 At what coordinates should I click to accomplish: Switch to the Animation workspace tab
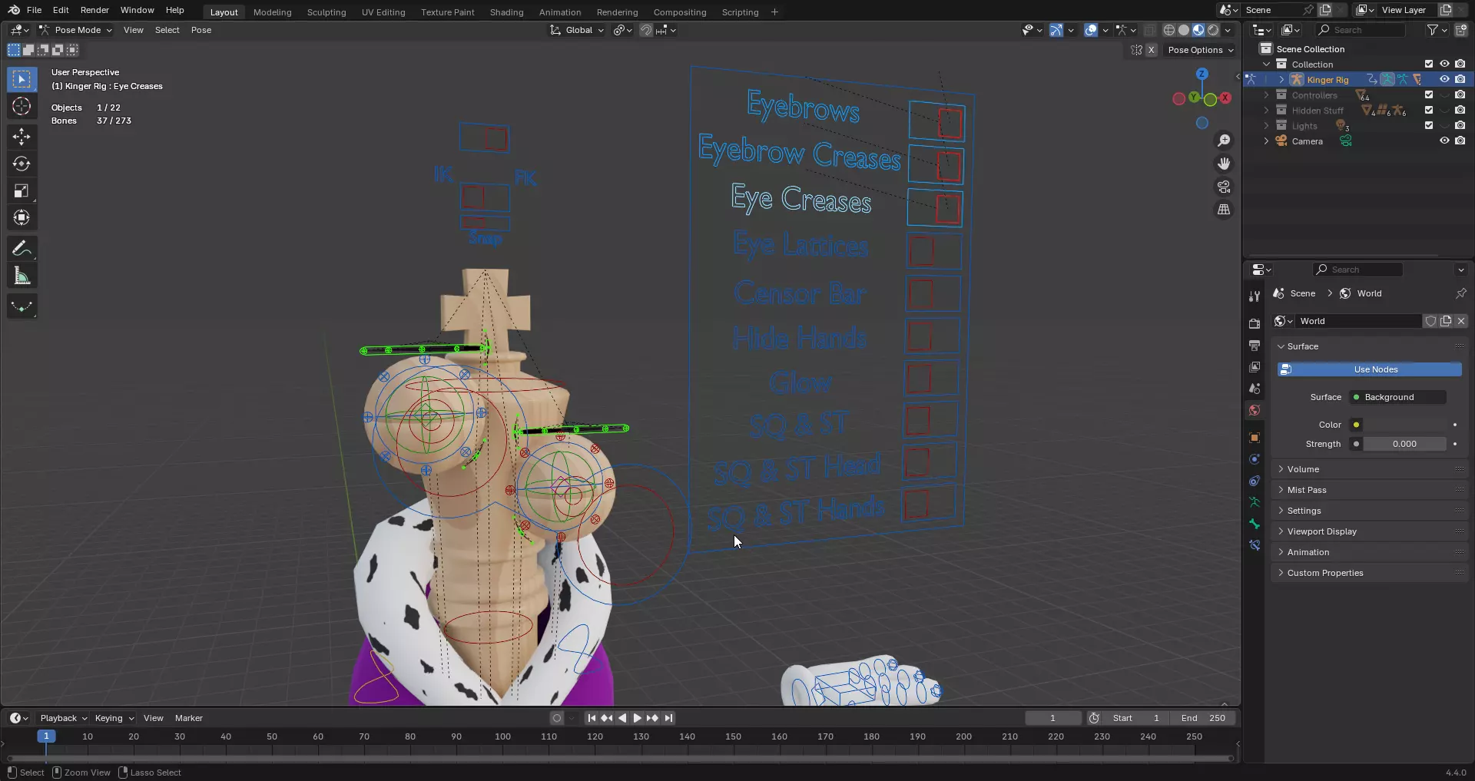coord(560,12)
